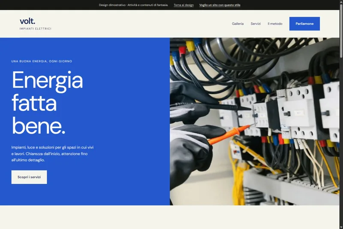
Task: Open the Galleria navigation link
Action: click(x=238, y=24)
